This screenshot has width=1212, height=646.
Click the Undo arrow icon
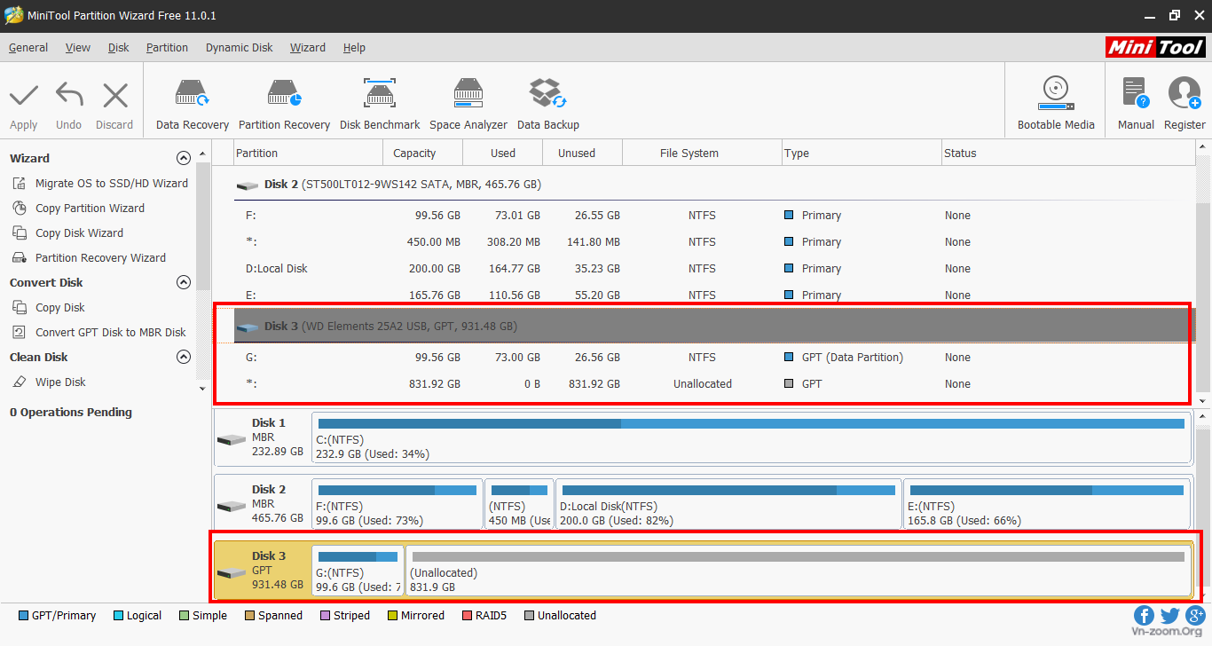68,95
